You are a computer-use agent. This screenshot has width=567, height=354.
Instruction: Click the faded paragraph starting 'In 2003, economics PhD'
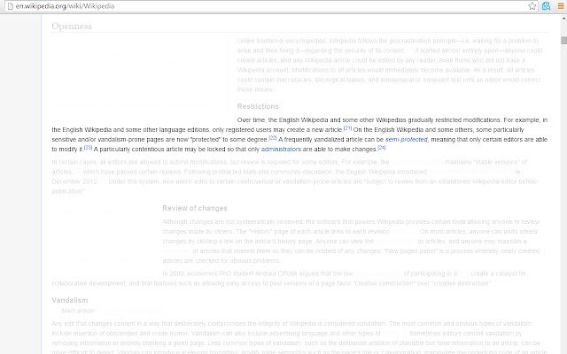coord(290,279)
